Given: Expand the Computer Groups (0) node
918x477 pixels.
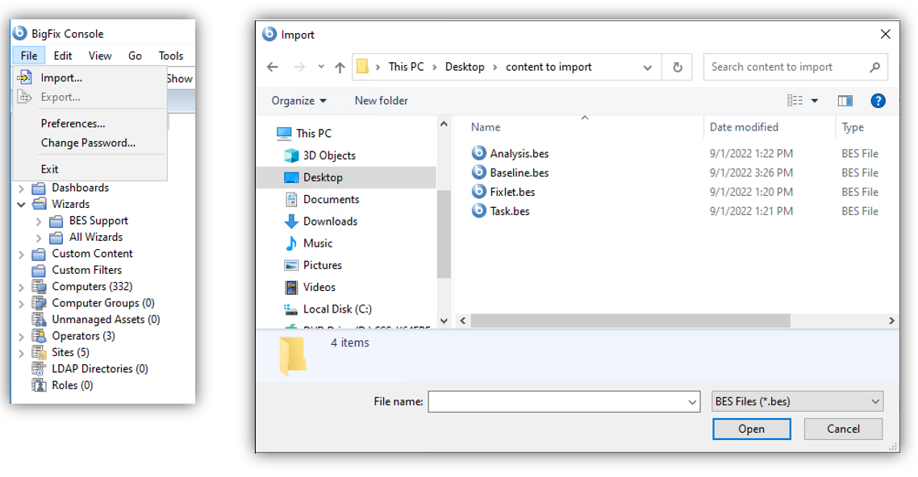Looking at the screenshot, I should pos(21,304).
